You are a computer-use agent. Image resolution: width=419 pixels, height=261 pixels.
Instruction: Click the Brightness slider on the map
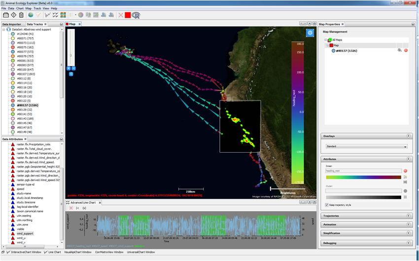(287, 189)
